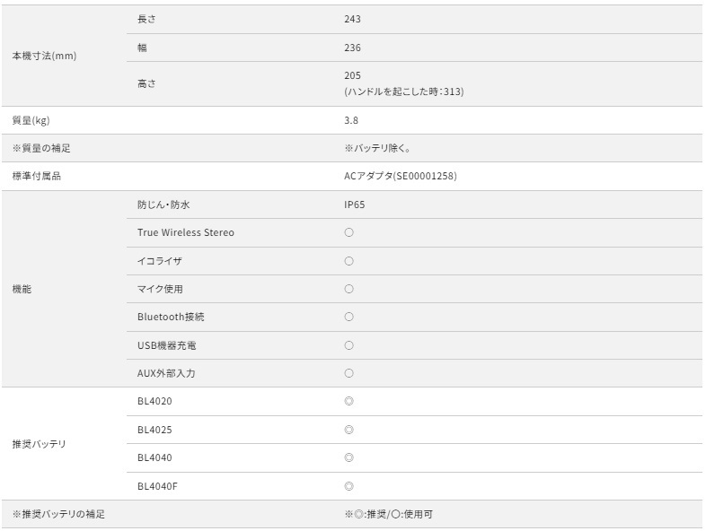Click the 本機寸法(mm) row header

(44, 56)
